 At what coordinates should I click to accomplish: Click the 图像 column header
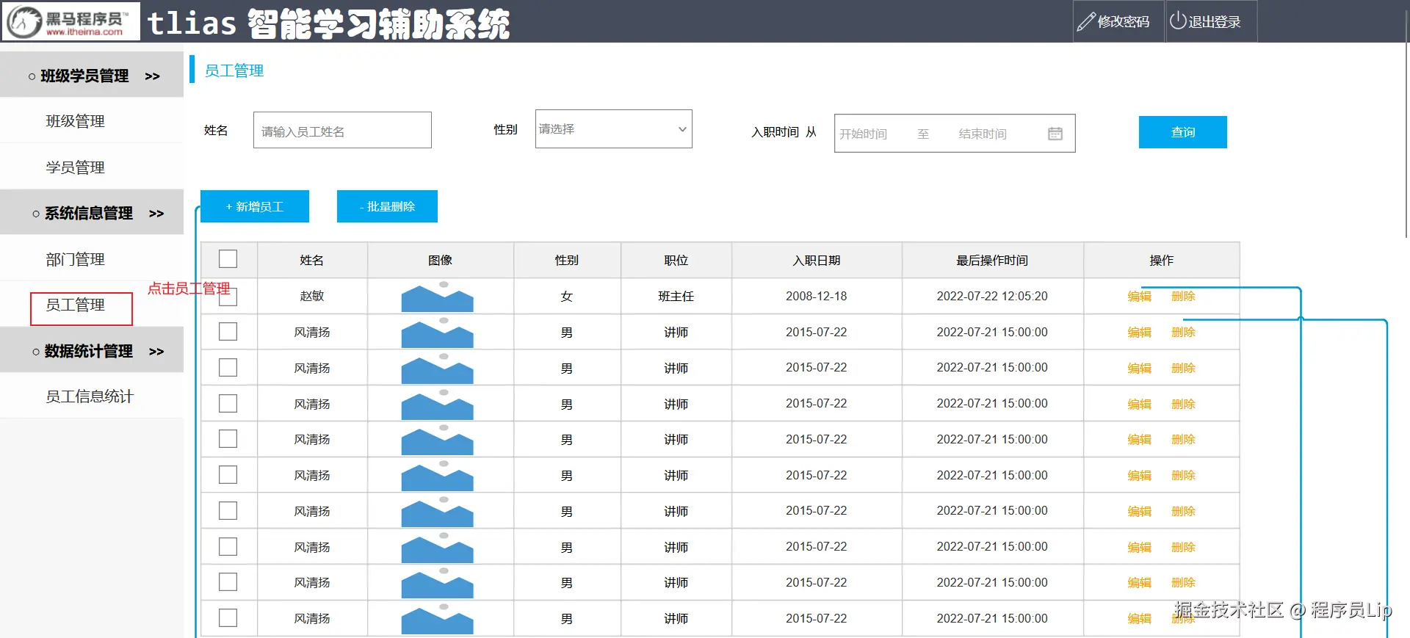point(441,260)
